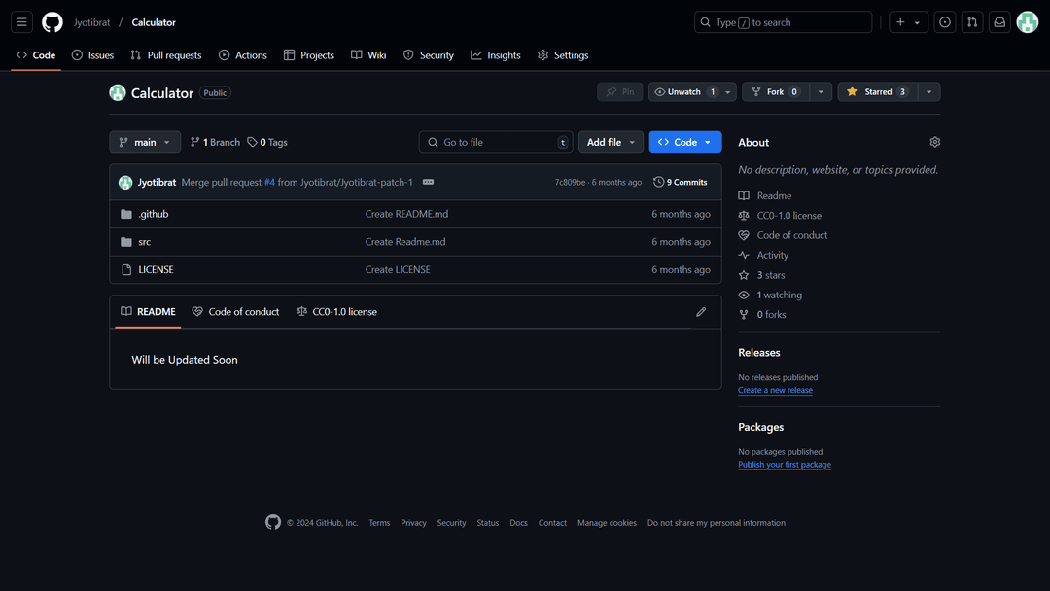Click the footer GitHub logo icon
Viewport: 1050px width, 591px height.
tap(273, 522)
